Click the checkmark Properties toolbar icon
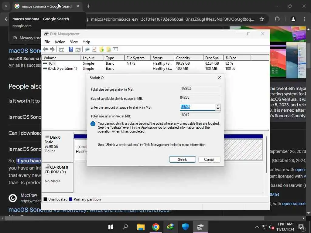Screen dimensions: 311x233 coord(94,49)
